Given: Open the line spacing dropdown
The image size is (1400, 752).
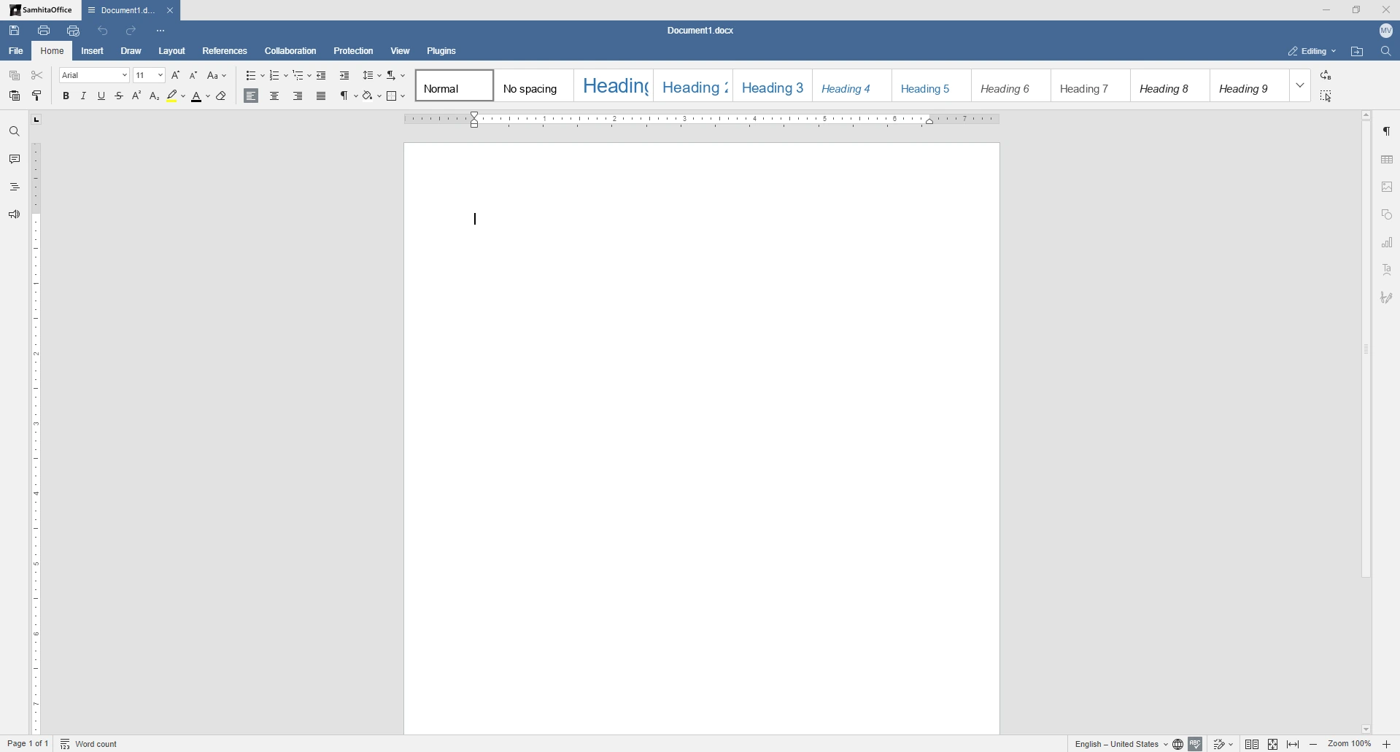Looking at the screenshot, I should click(x=372, y=75).
